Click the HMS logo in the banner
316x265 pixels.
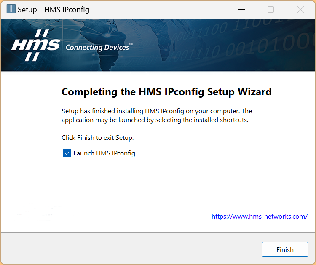click(35, 45)
